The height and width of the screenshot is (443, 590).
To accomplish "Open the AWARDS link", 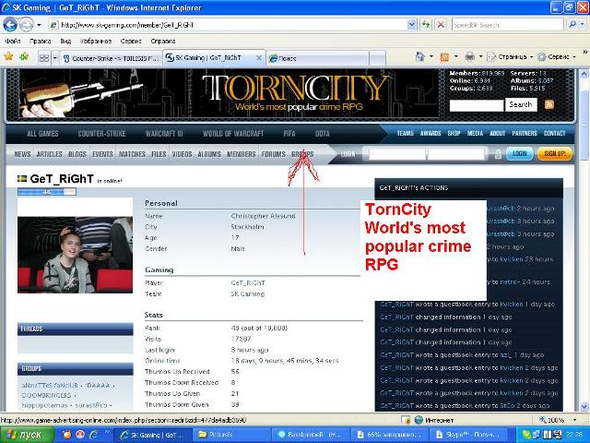I will pos(431,133).
